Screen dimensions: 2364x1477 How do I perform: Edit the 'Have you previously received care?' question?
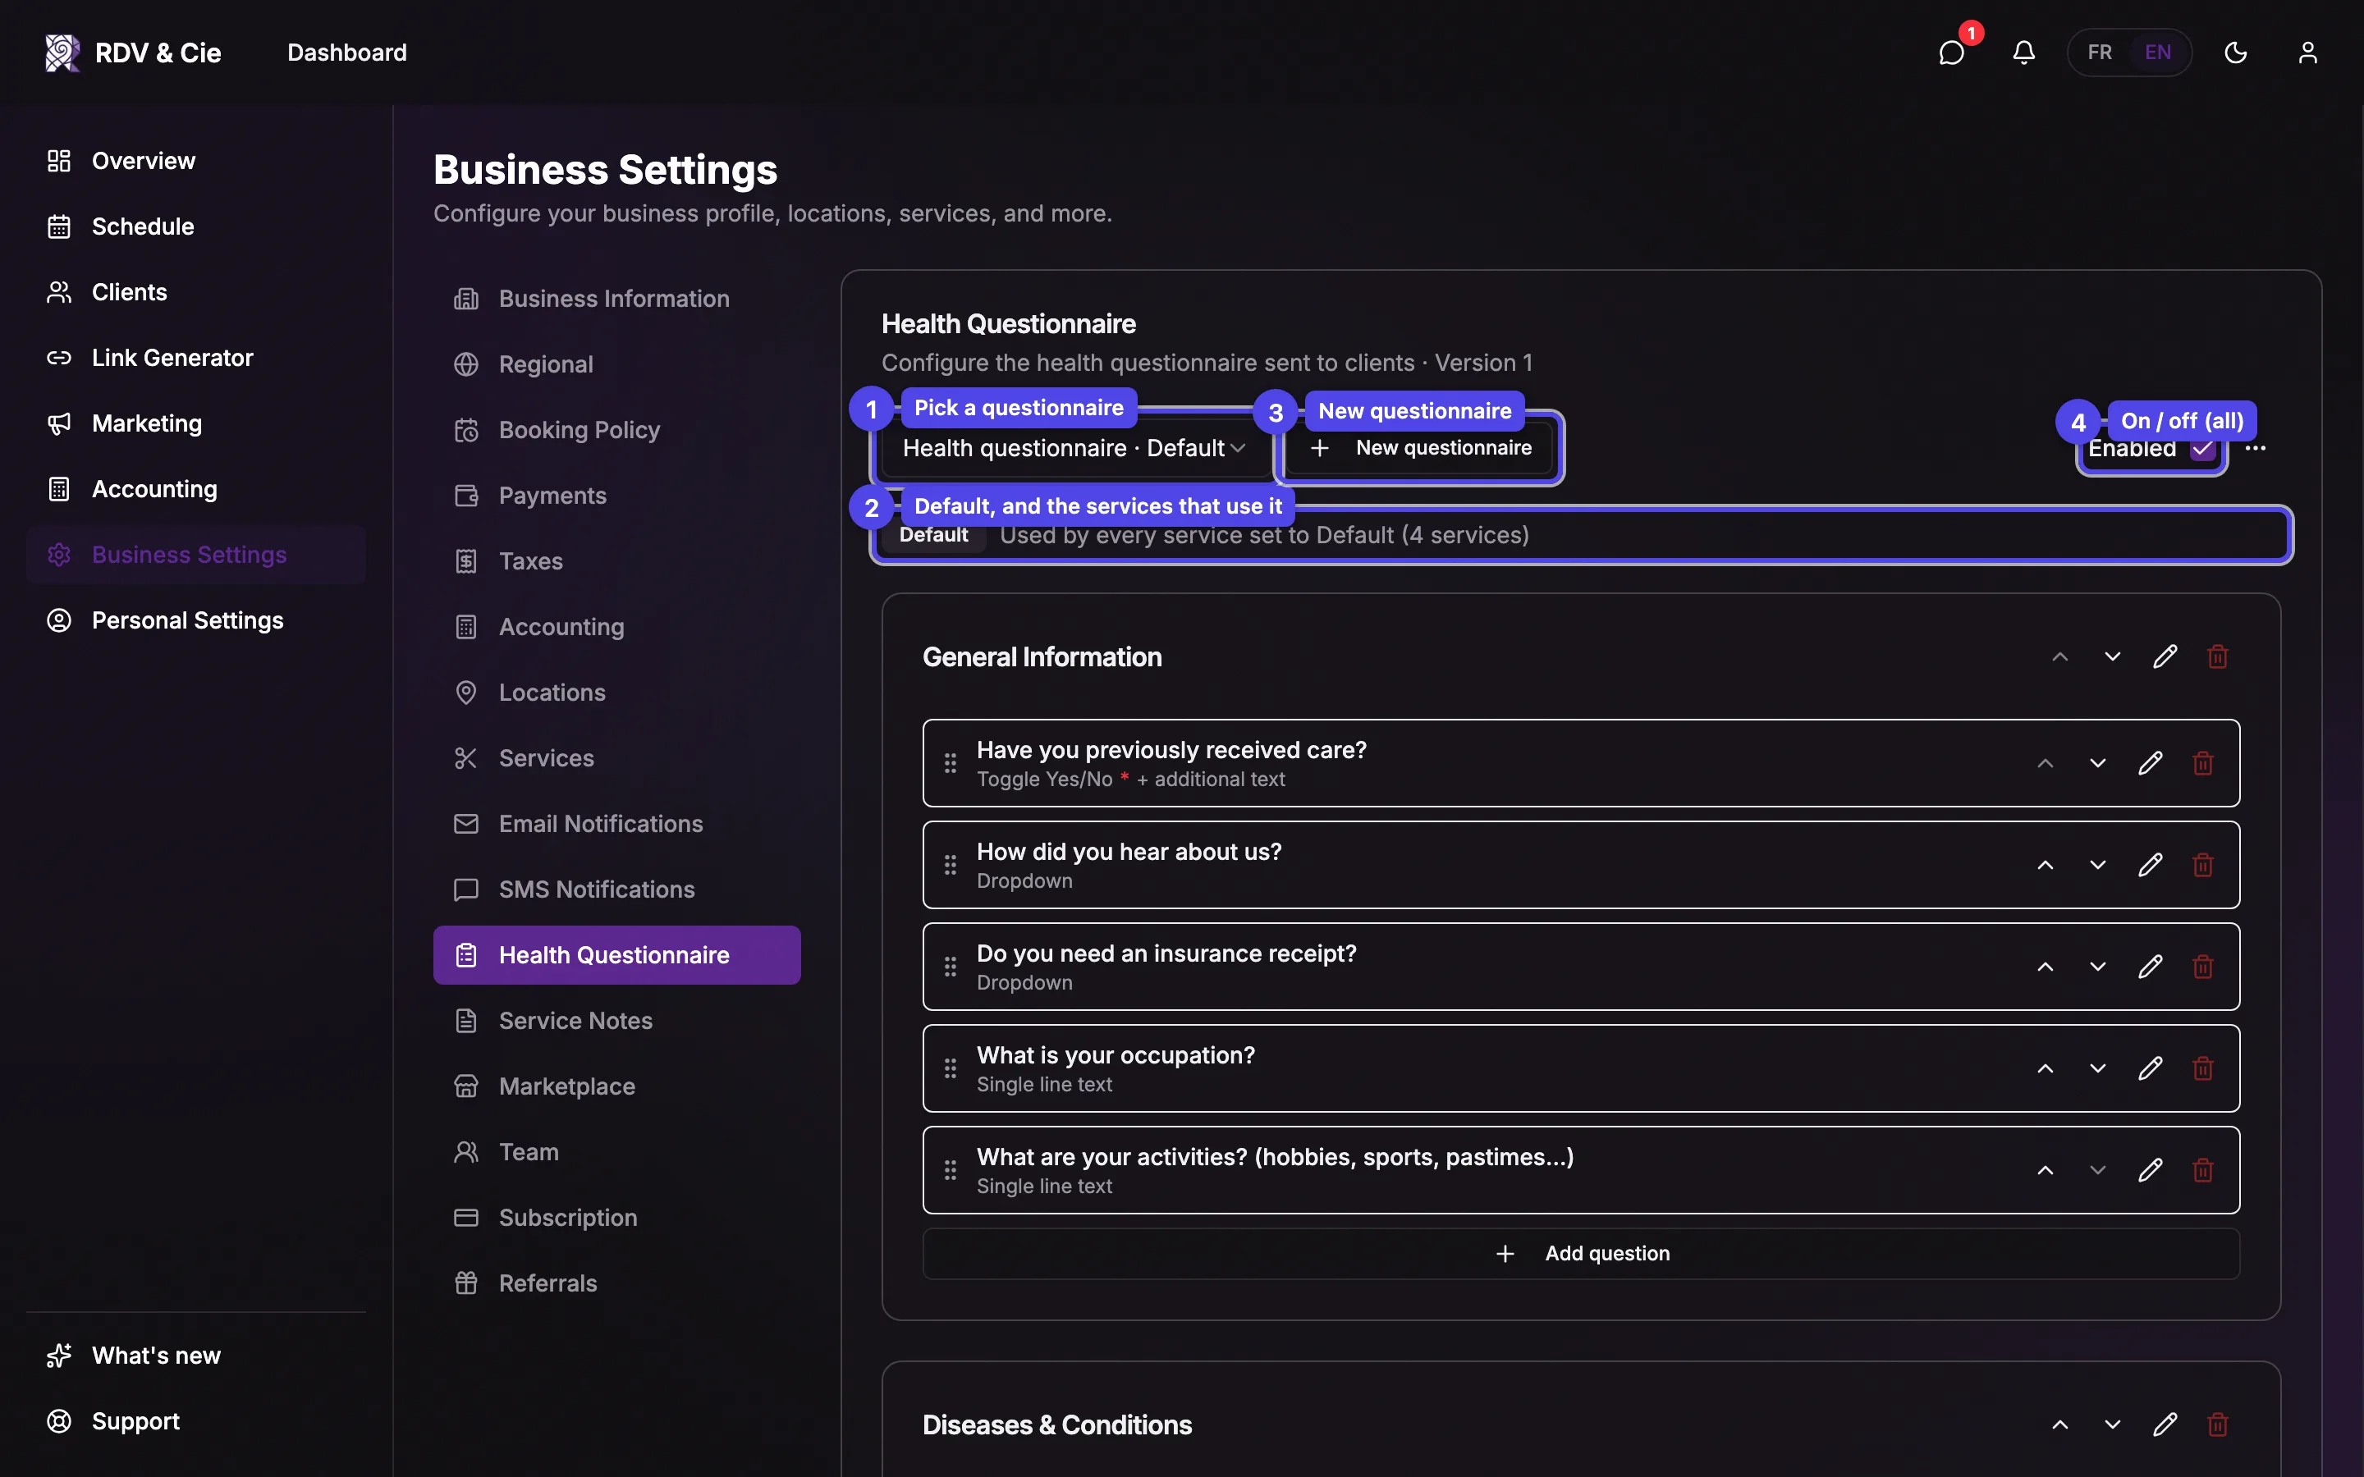pyautogui.click(x=2150, y=763)
